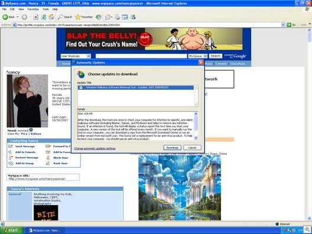Click the Download button in dialog

[x=172, y=148]
